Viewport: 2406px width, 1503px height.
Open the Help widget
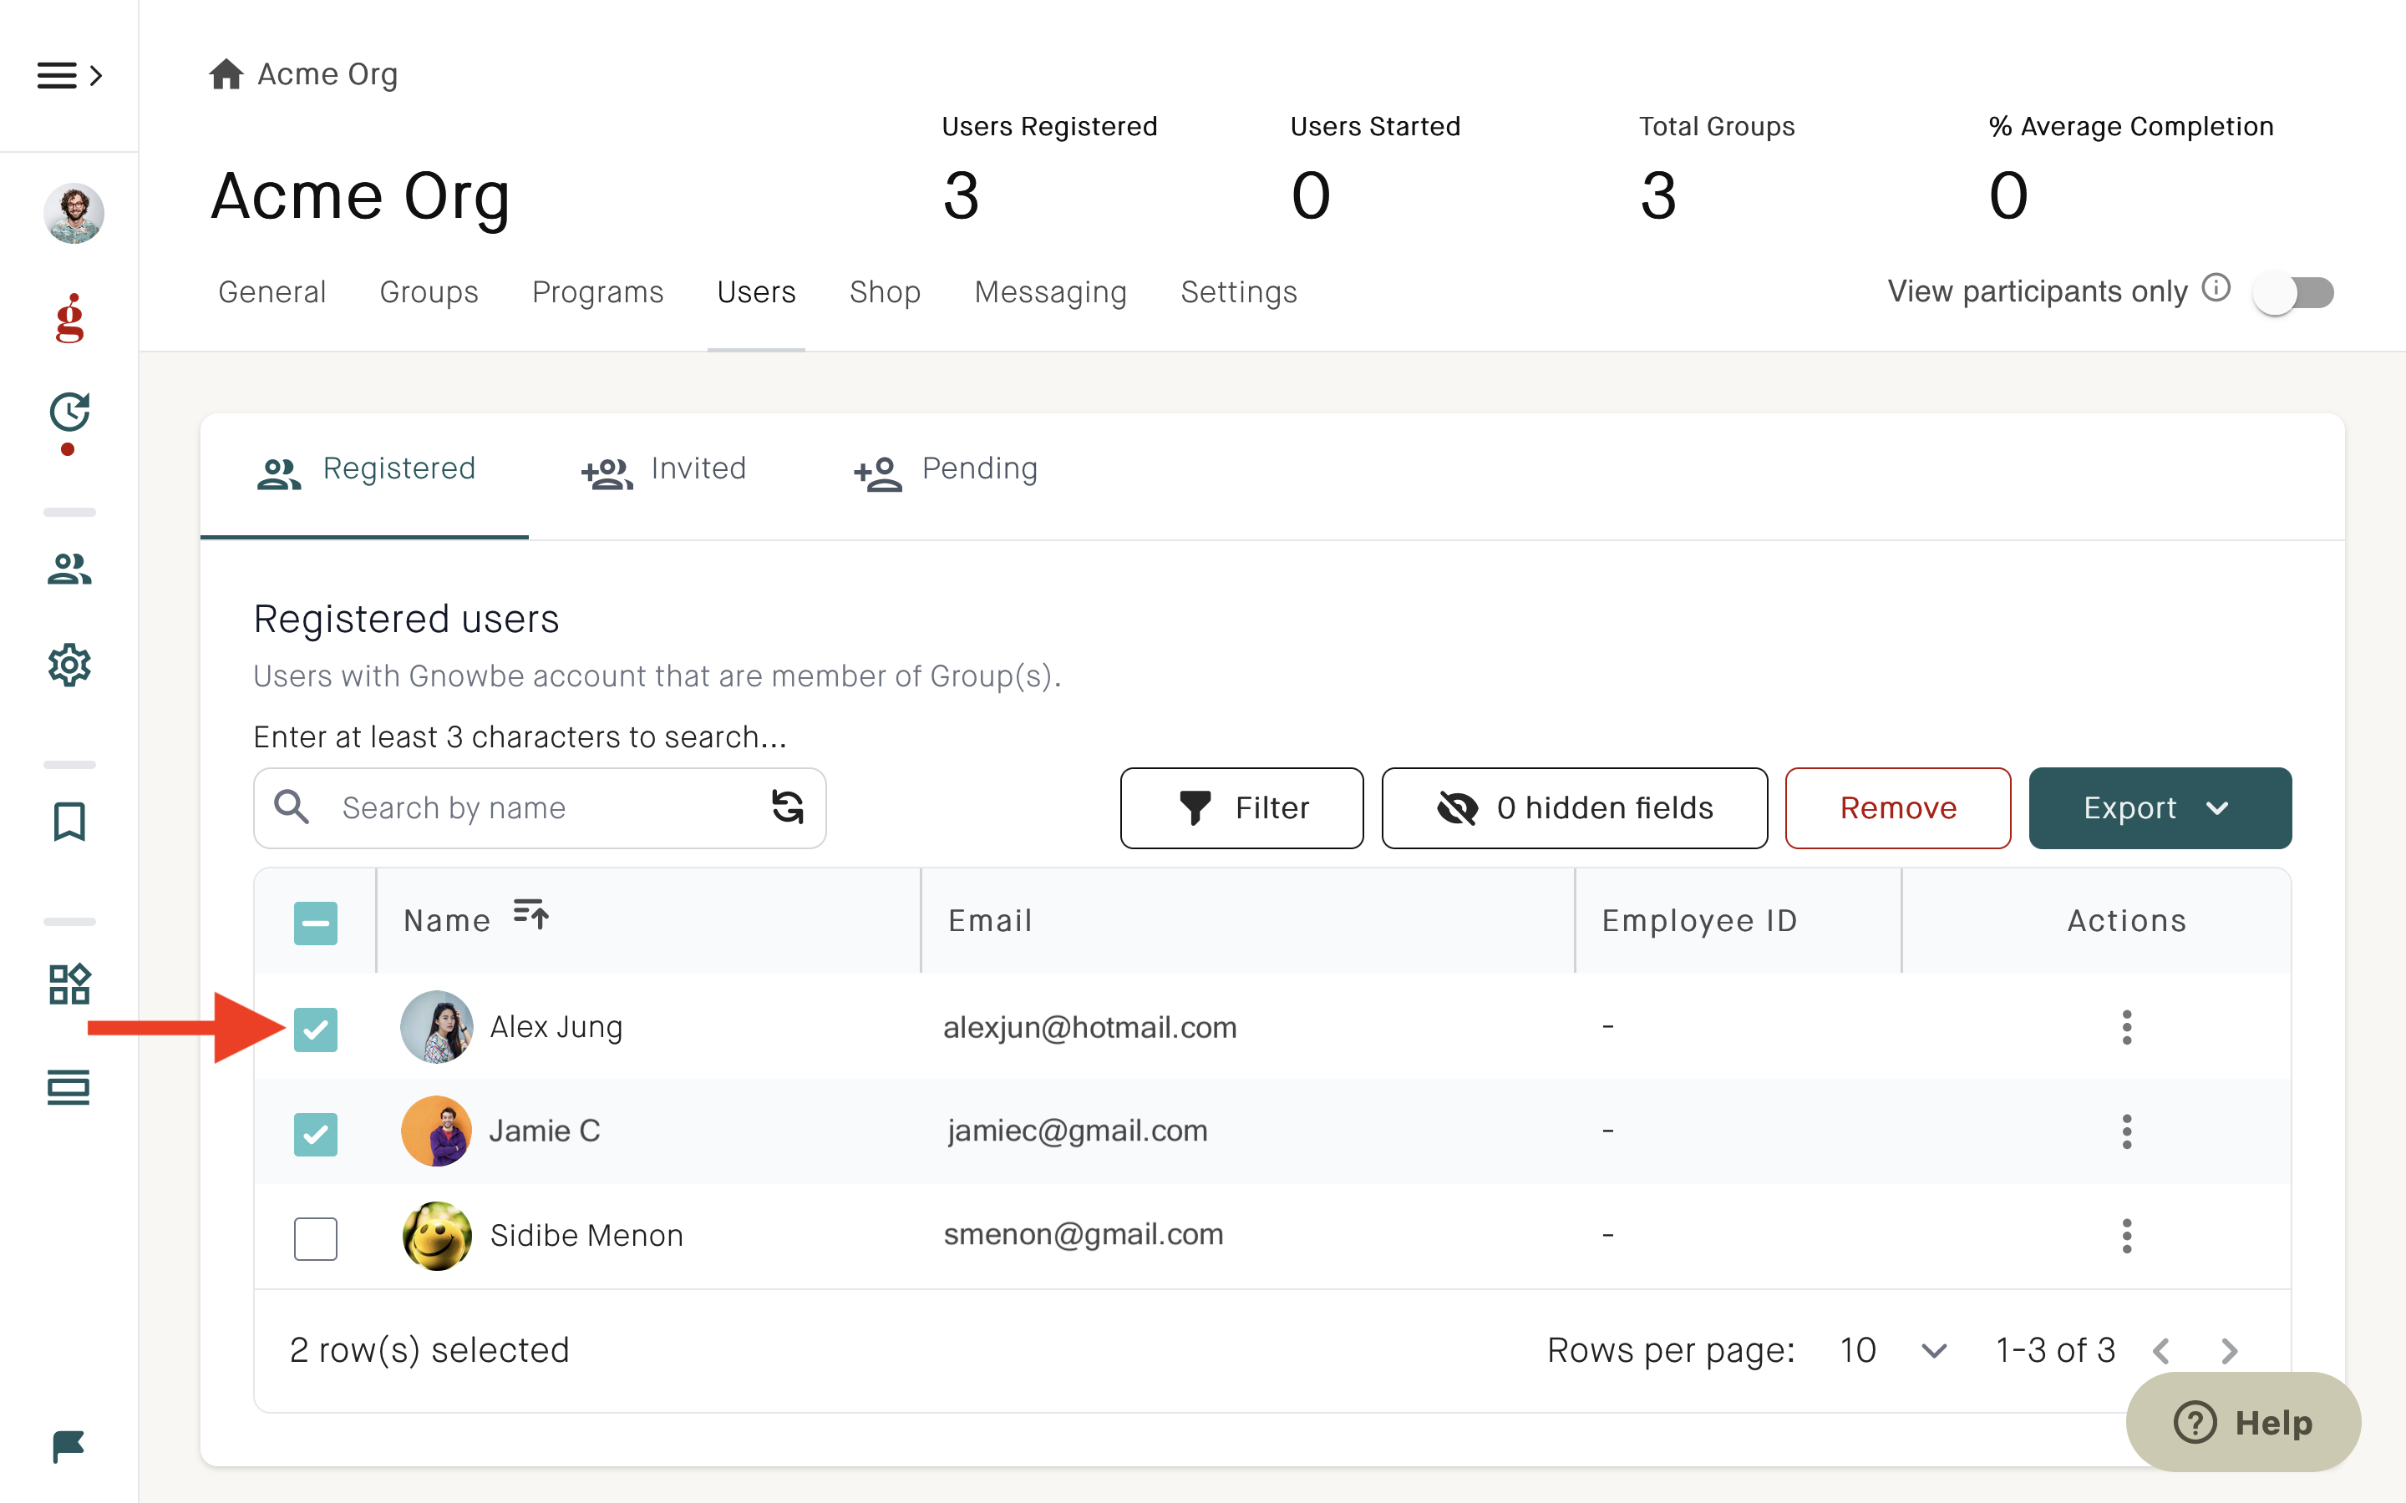point(2243,1423)
